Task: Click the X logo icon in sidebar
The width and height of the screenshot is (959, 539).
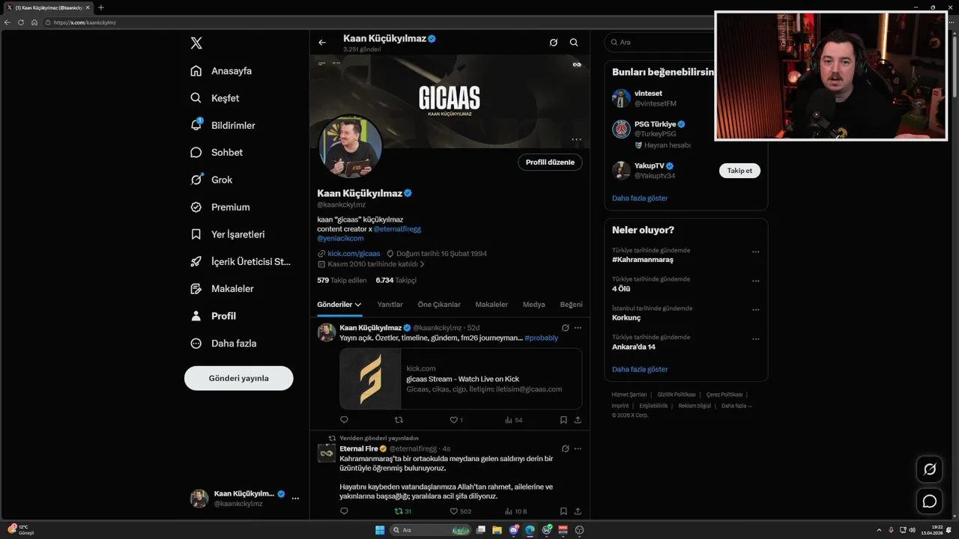Action: [196, 43]
